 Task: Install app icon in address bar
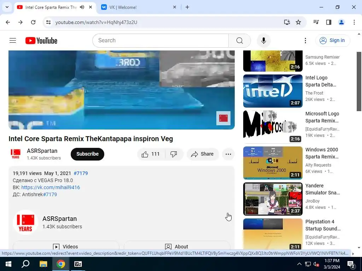pos(287,22)
